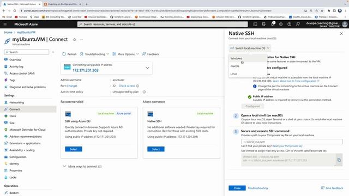Open Overview in the sidebar
This screenshot has height=196, width=349.
pyautogui.click(x=15, y=60)
